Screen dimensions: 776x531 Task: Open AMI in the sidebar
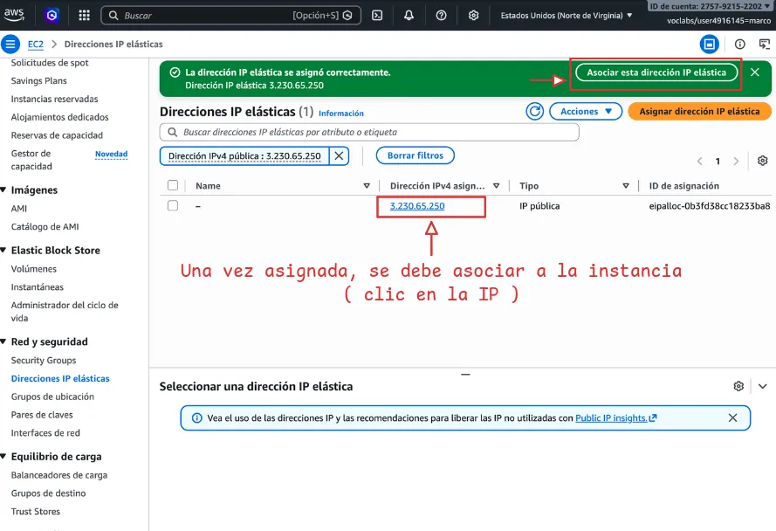(19, 209)
